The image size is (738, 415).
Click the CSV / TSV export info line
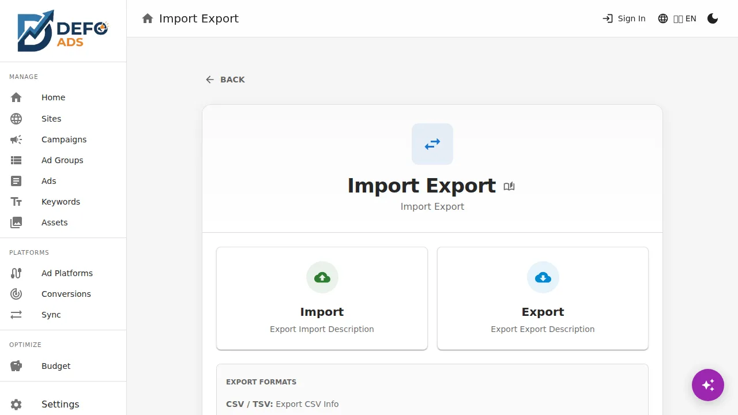pos(283,404)
